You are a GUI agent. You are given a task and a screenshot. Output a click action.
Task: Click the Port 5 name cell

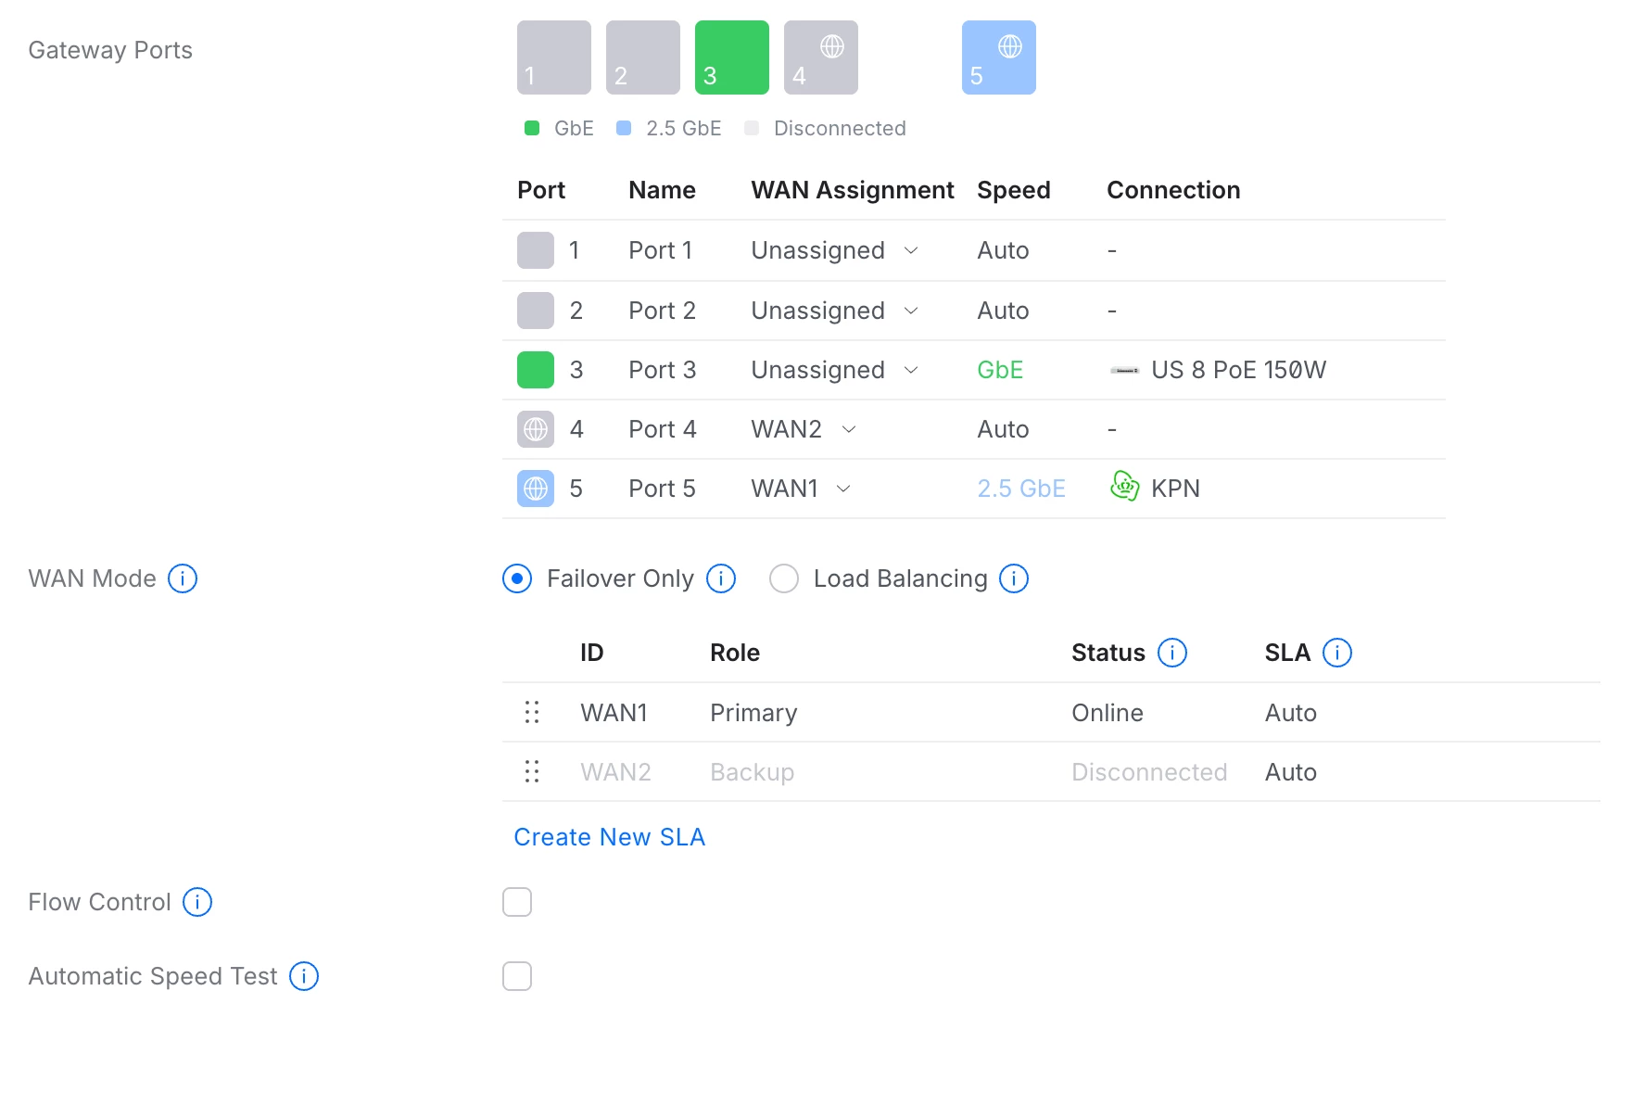pyautogui.click(x=662, y=489)
